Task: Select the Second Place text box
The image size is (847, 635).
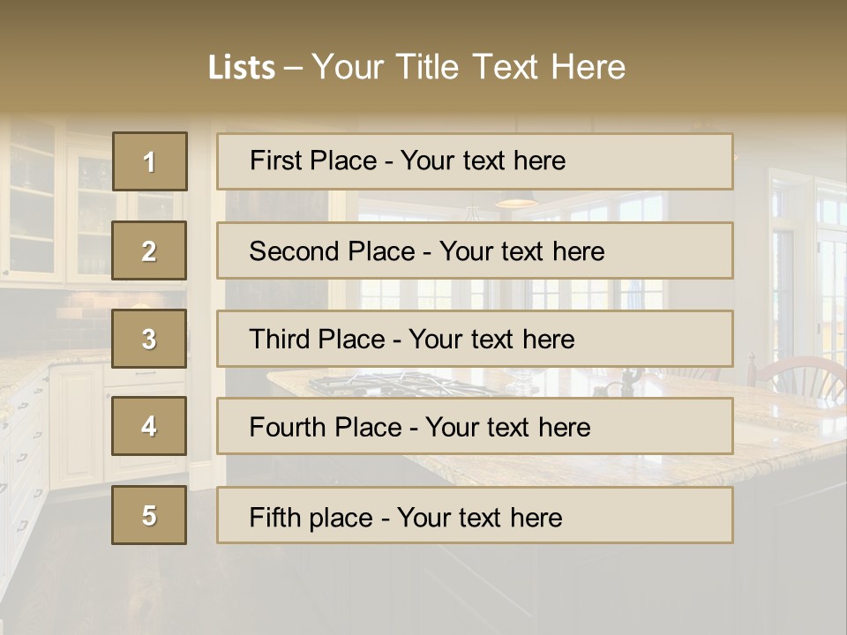Action: (x=475, y=250)
